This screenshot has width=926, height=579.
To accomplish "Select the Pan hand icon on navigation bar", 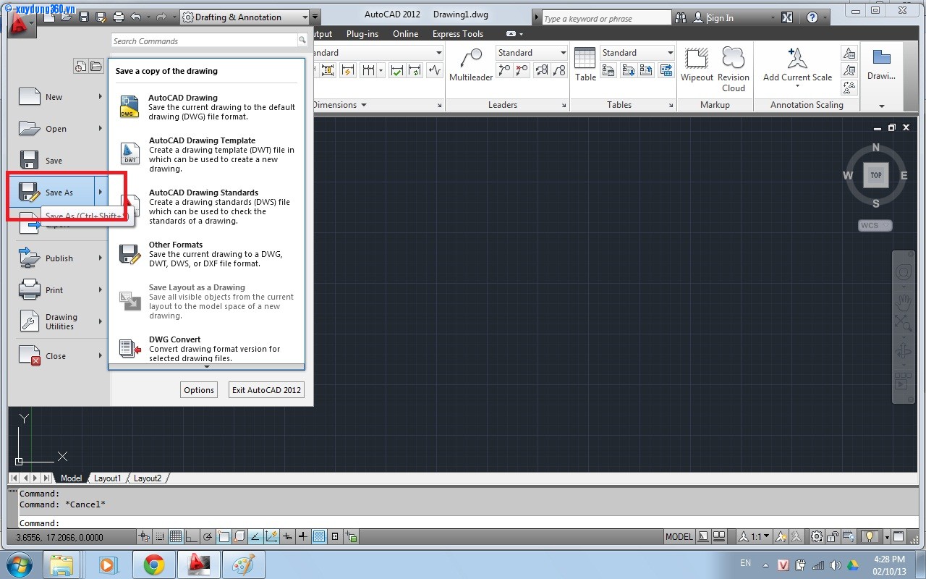I will click(903, 303).
